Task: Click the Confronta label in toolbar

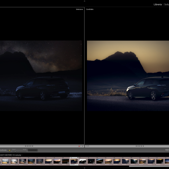Action: [x=3, y=150]
